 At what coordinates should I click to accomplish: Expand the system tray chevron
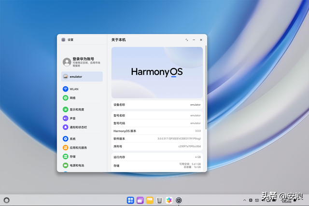(245, 200)
